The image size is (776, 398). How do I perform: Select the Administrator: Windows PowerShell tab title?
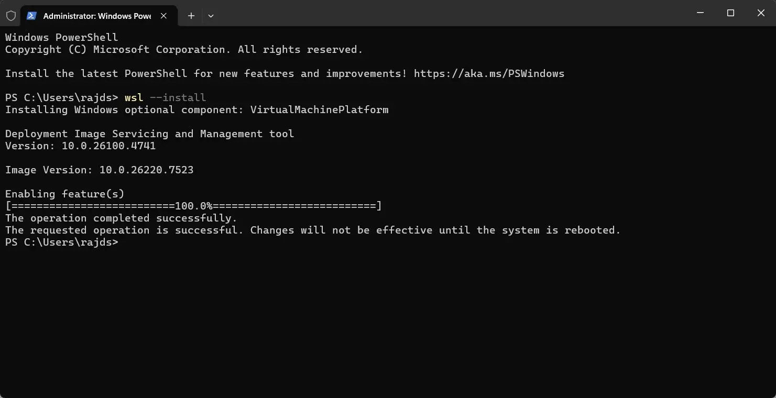tap(97, 16)
